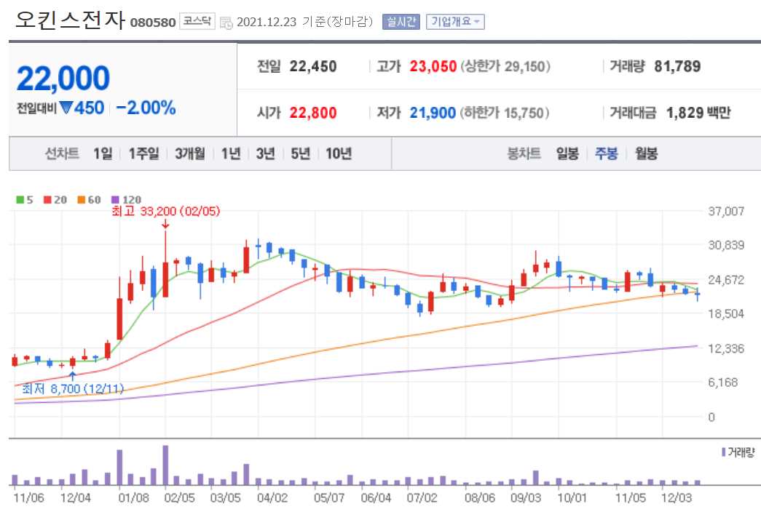Click the blue arrow marking the 최저 low

pos(73,376)
